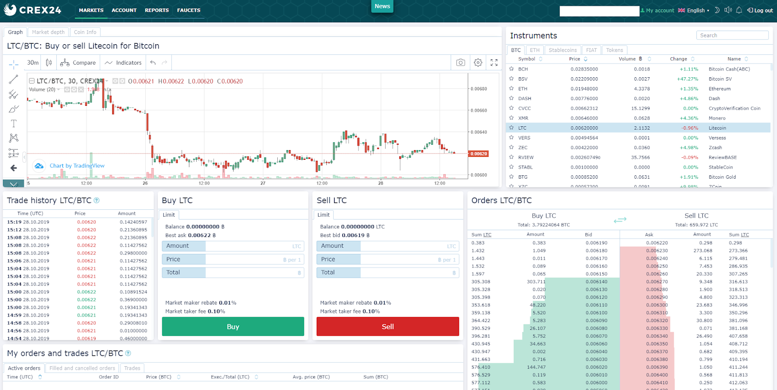Remove the Volume indicator with its X icon
The image size is (777, 390).
coord(81,89)
